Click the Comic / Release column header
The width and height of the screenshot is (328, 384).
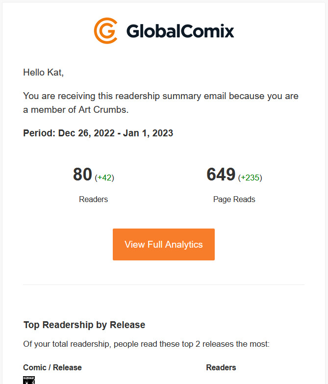tap(52, 367)
